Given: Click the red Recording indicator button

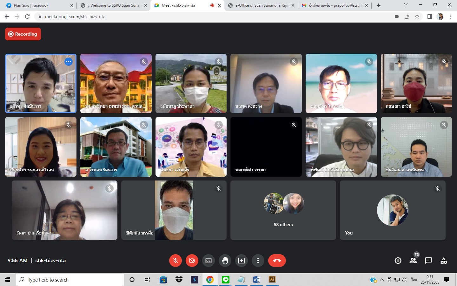Looking at the screenshot, I should pyautogui.click(x=23, y=34).
